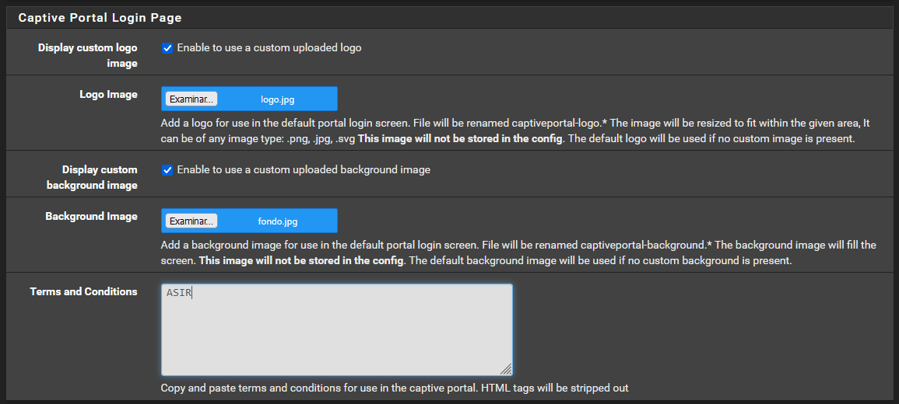The width and height of the screenshot is (899, 404).
Task: Place cursor on the ASIR text
Action: [x=179, y=293]
